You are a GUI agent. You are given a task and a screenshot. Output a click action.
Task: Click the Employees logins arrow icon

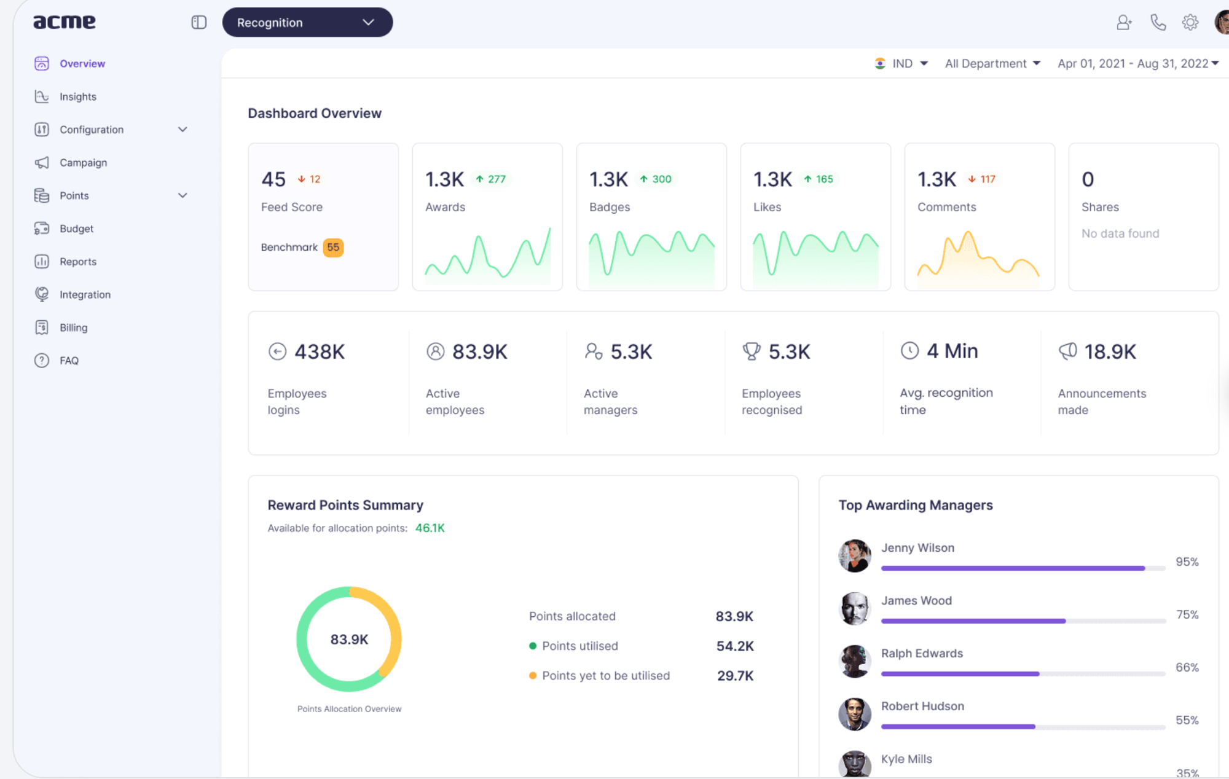[278, 351]
